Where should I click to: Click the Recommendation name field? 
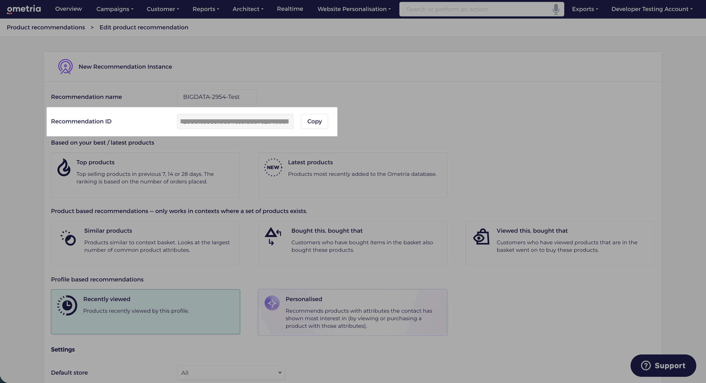(216, 97)
